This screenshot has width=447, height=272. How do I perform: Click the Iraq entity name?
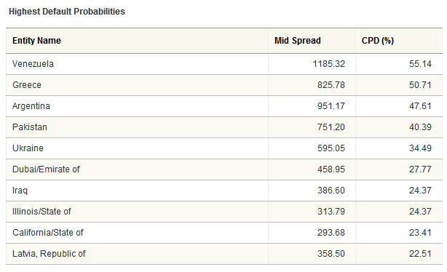tap(20, 191)
